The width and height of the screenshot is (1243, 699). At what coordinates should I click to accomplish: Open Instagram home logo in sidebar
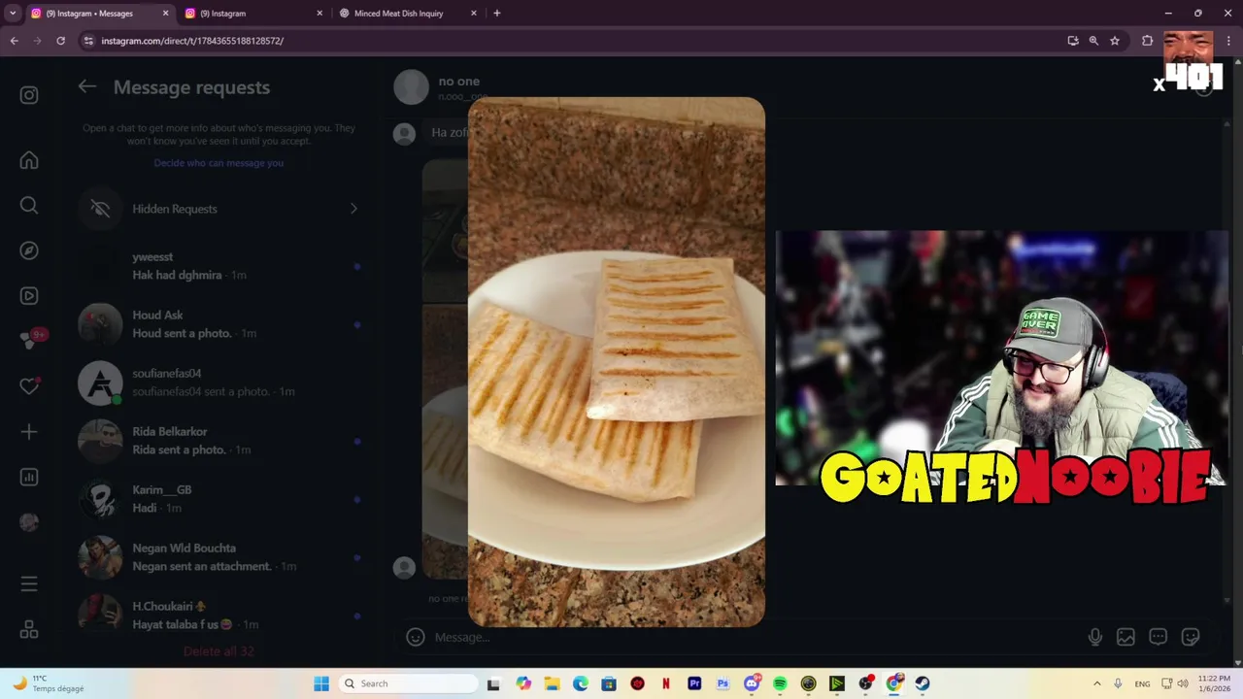click(29, 95)
